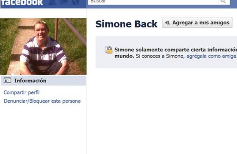237x154 pixels.
Task: Open the messages icon in header
Action: point(64,2)
